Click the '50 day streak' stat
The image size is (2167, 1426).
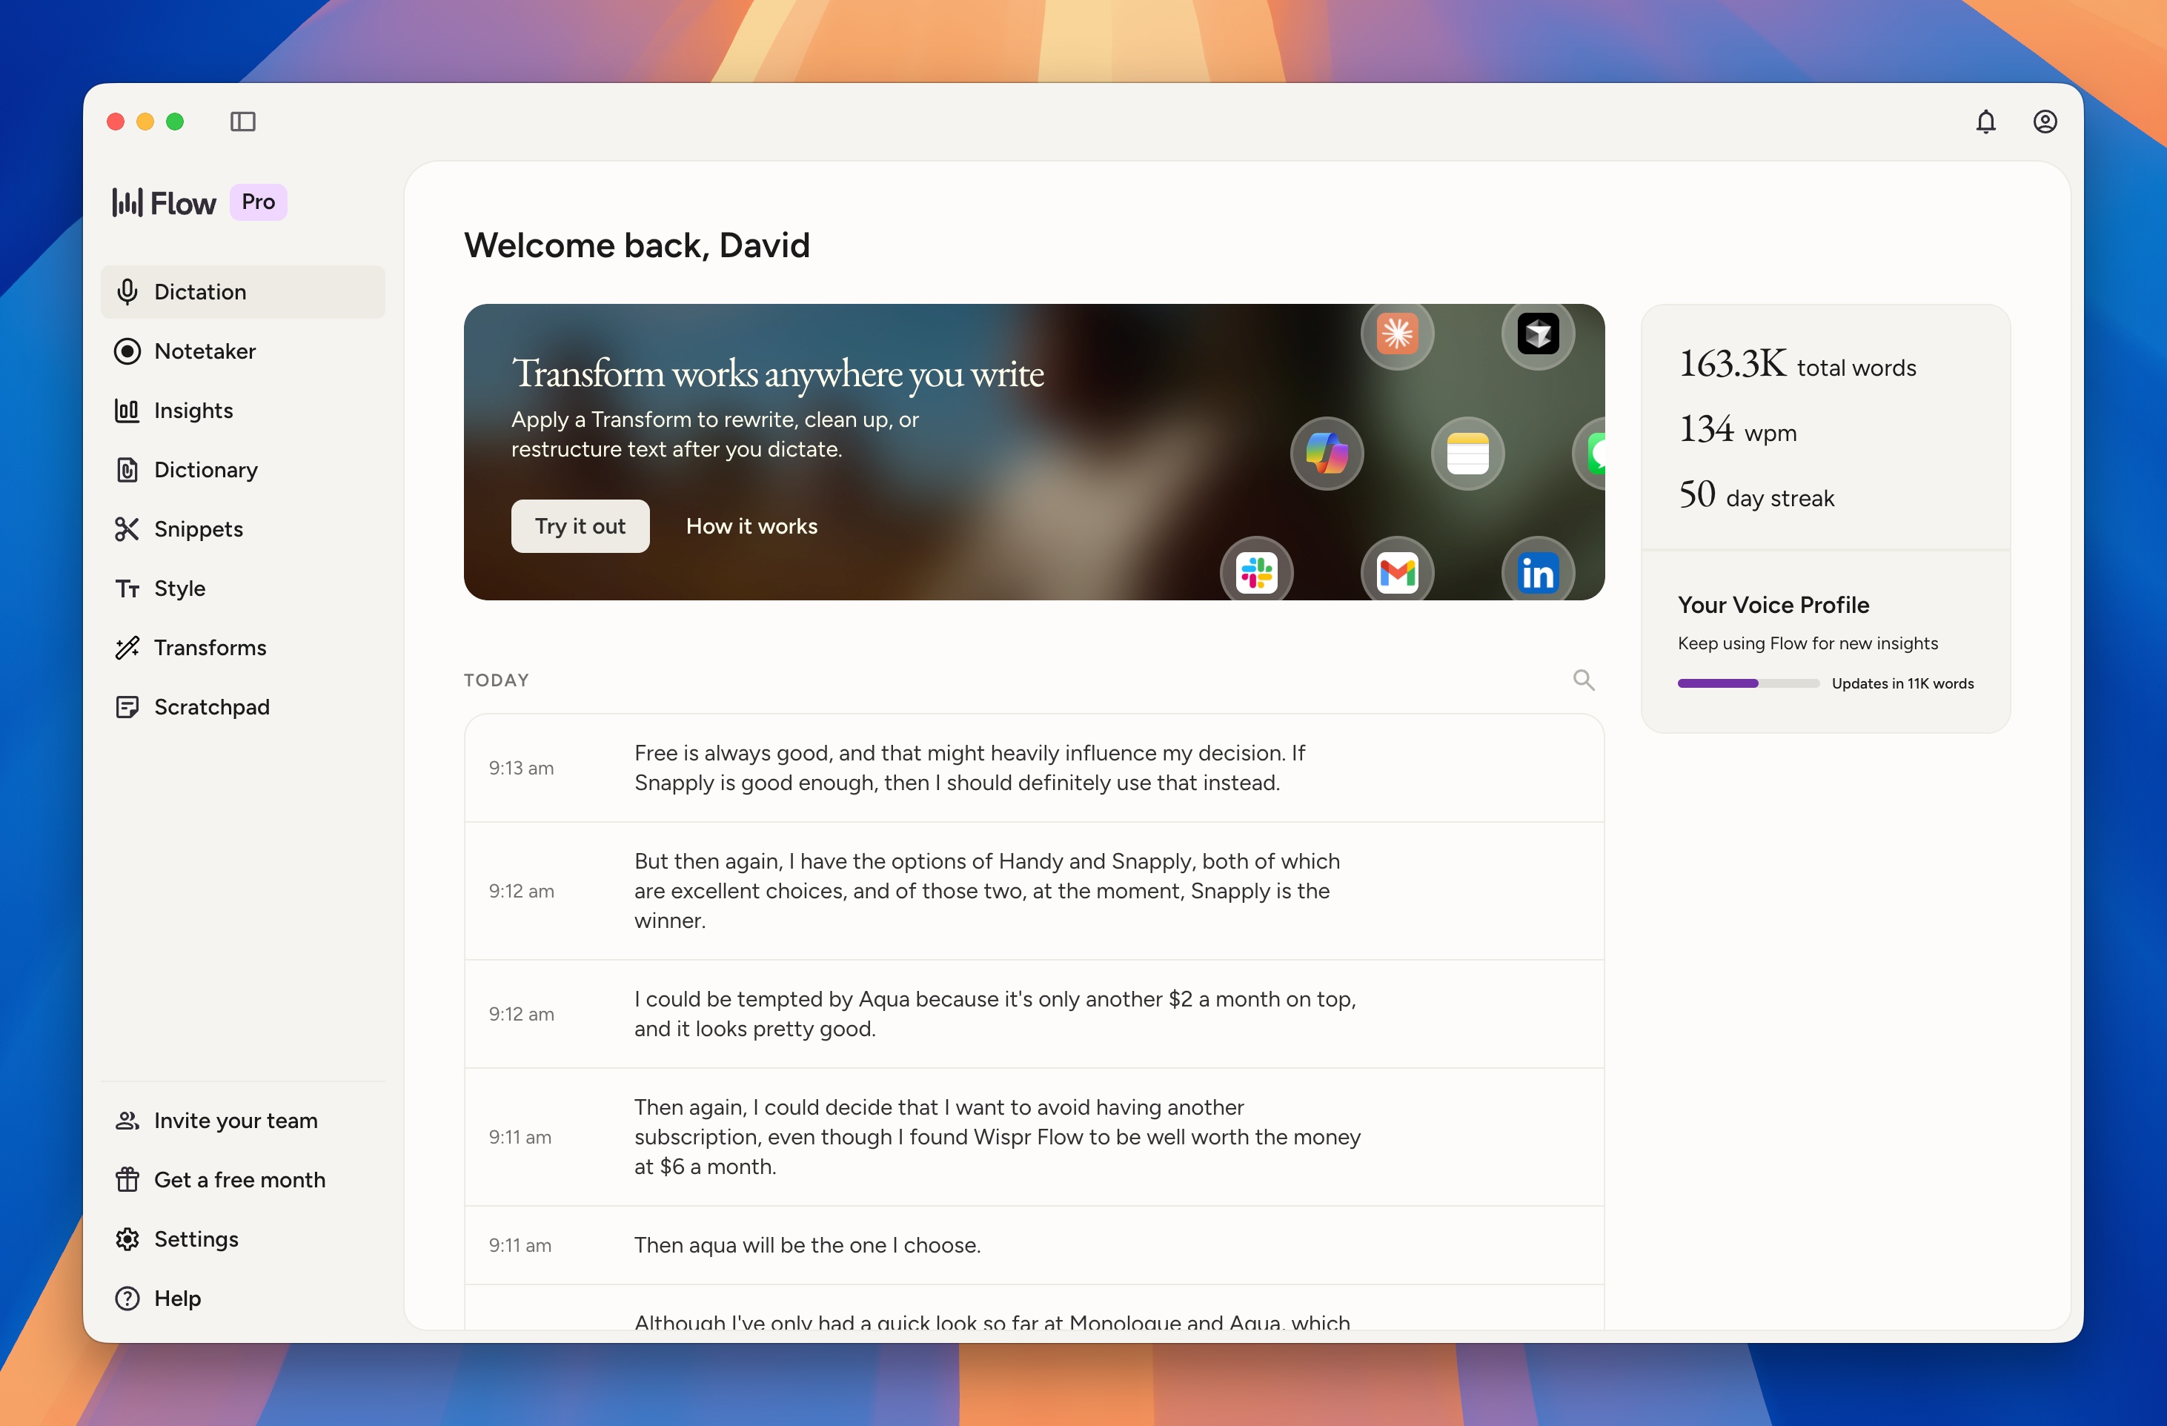pyautogui.click(x=1756, y=495)
